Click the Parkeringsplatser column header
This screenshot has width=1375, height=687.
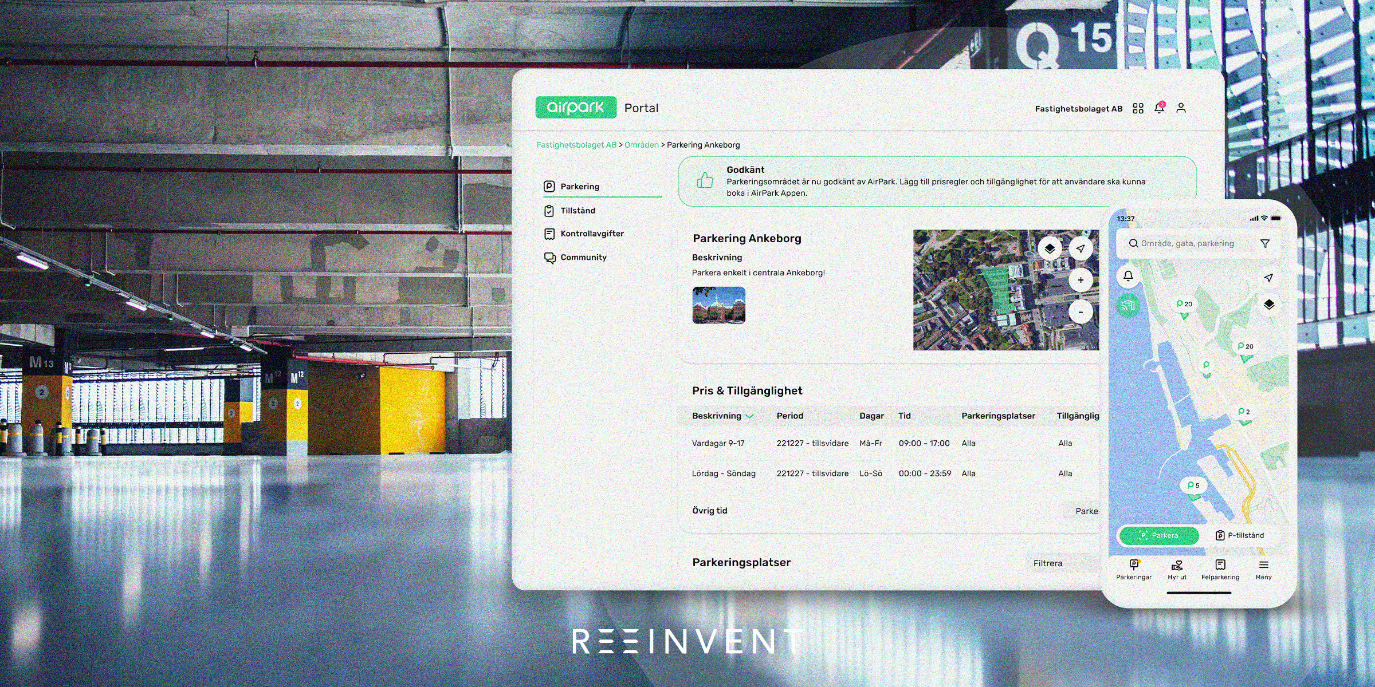click(x=998, y=416)
